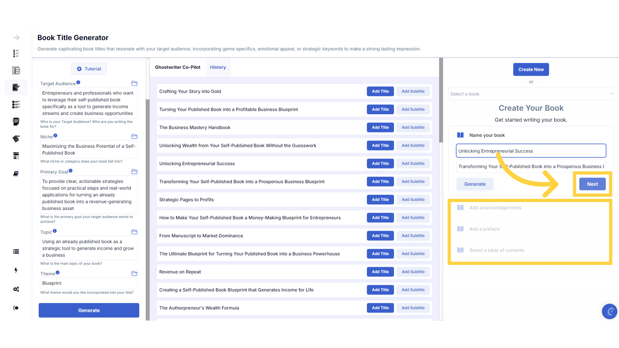This screenshot has height=348, width=619.
Task: Click the list icon in lower sidebar
Action: tap(16, 252)
